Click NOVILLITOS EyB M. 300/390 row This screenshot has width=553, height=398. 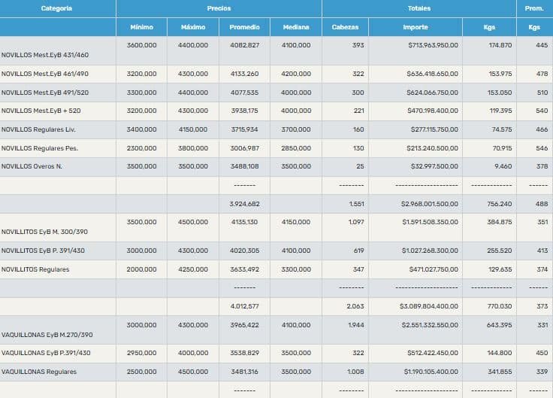[x=44, y=232]
